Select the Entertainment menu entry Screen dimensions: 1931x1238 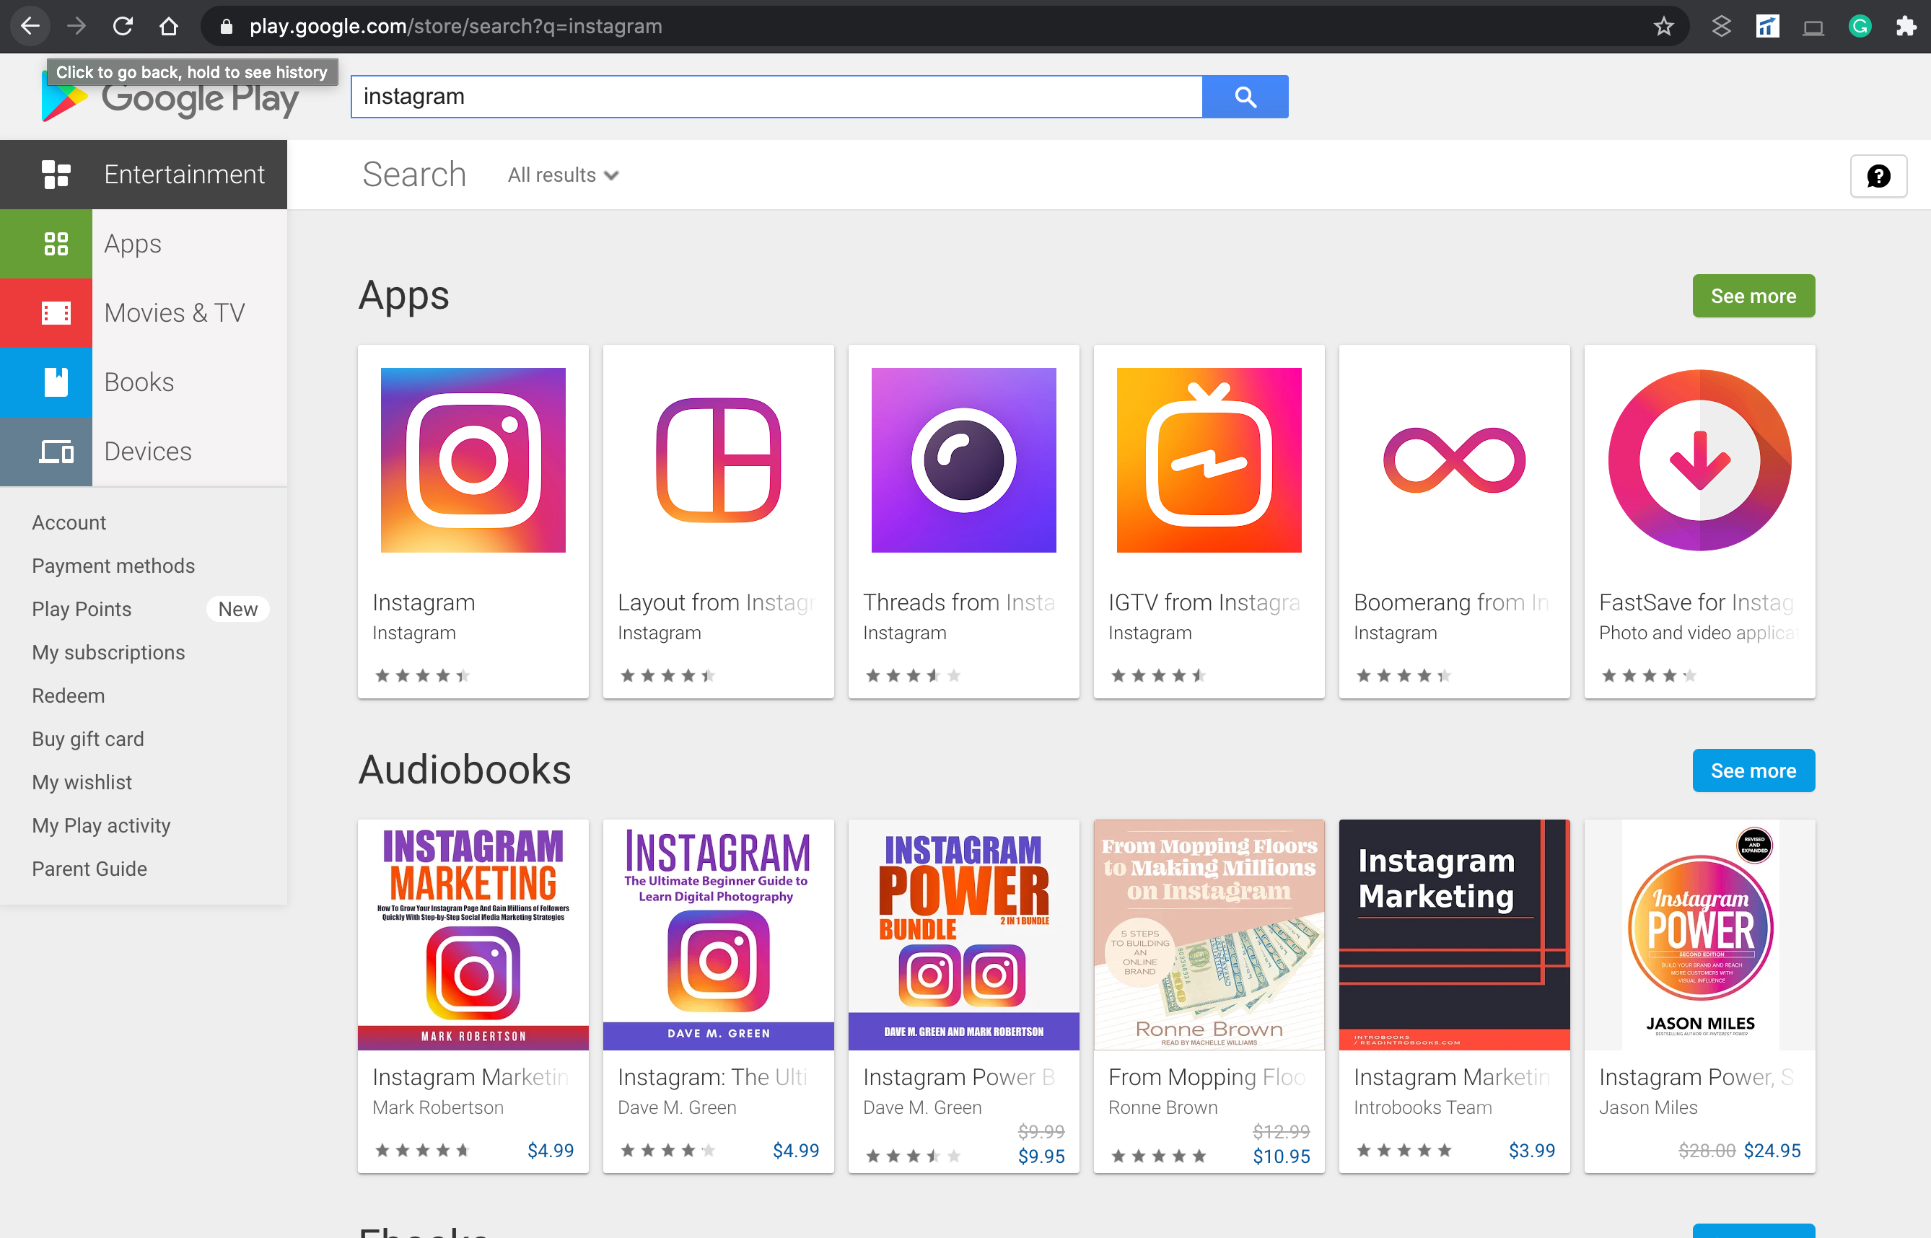tap(184, 175)
